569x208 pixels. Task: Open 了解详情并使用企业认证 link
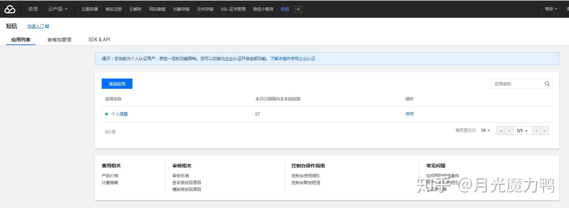[293, 59]
